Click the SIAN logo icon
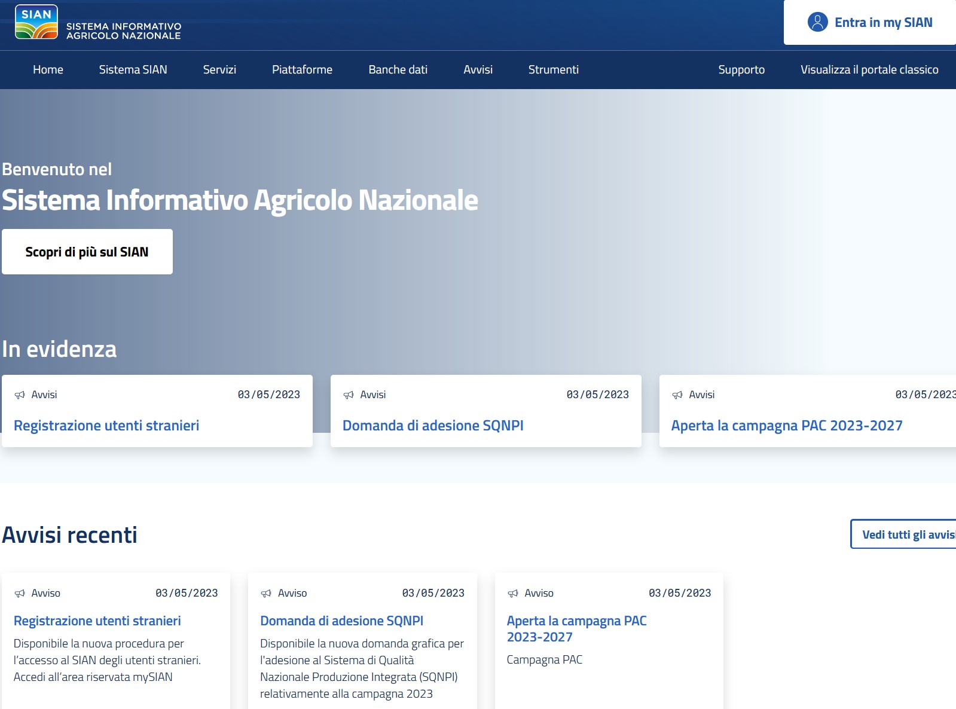 [36, 22]
